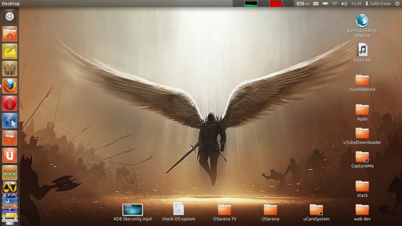
Task: Expand the stacked launcher icons at the bottom
Action: pos(10,210)
